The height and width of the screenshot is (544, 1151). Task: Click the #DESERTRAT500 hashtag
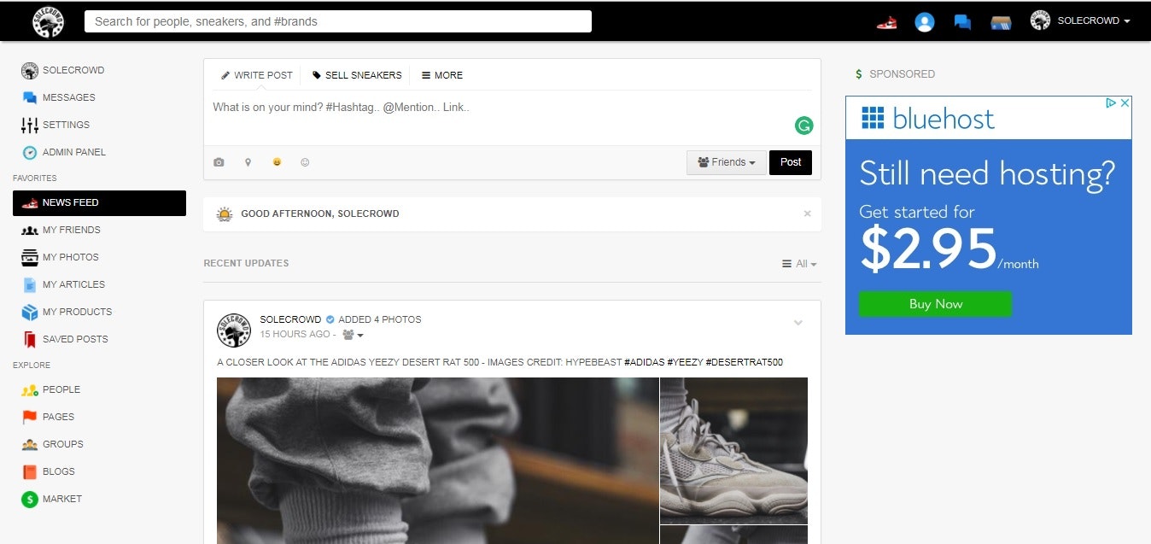click(744, 362)
